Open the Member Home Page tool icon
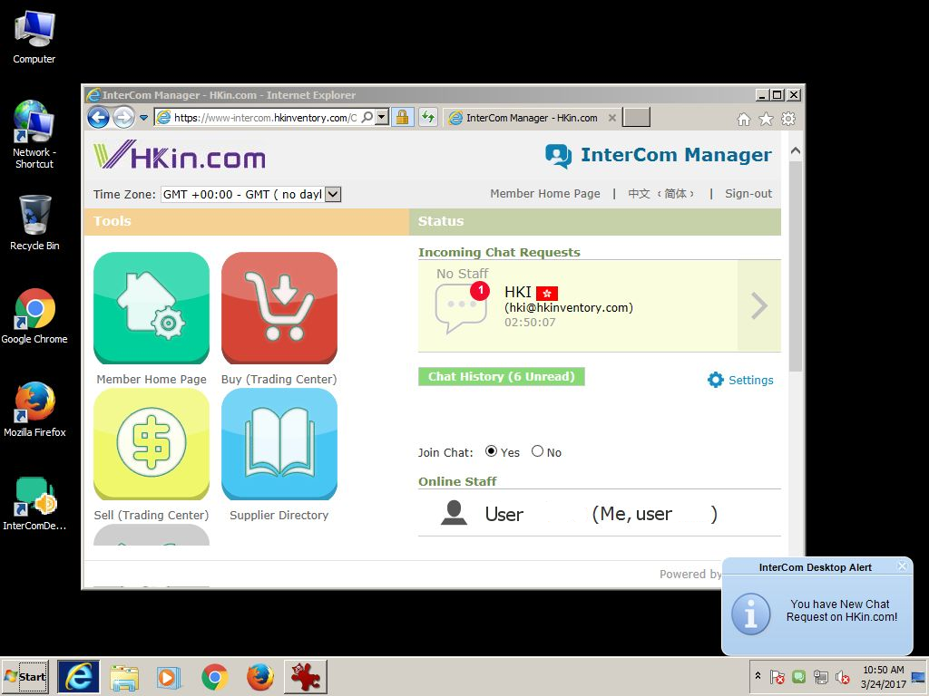The image size is (929, 696). (152, 308)
